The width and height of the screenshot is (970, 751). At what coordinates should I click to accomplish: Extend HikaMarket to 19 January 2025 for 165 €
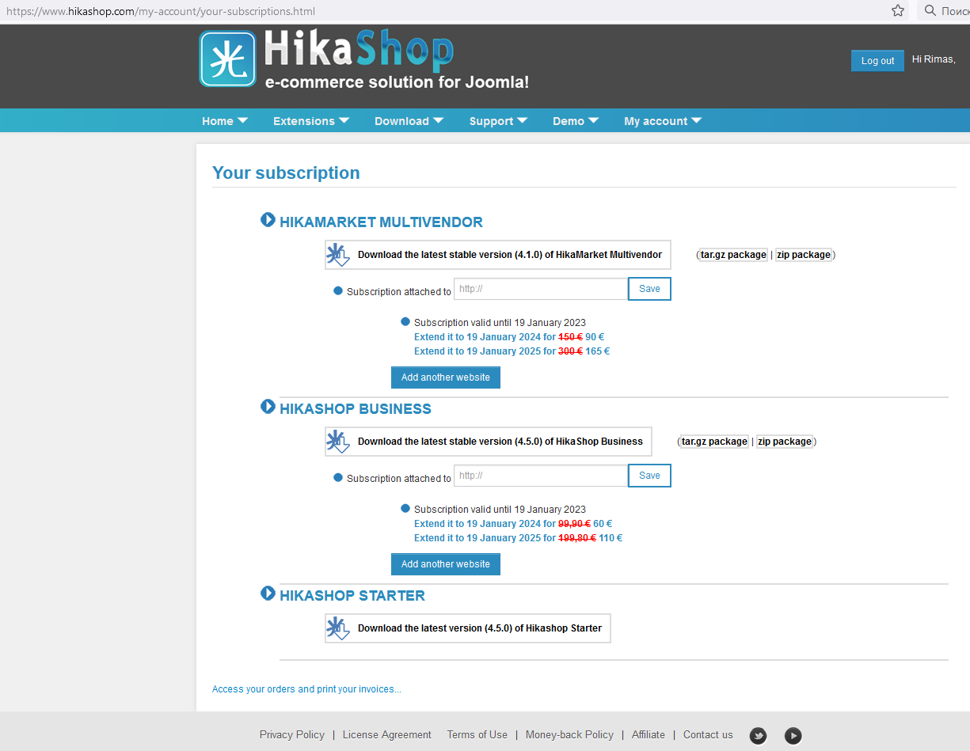(512, 351)
